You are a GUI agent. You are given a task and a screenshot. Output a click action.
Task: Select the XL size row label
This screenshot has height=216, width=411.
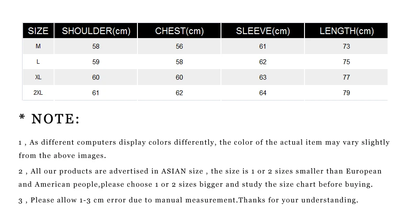(x=38, y=77)
